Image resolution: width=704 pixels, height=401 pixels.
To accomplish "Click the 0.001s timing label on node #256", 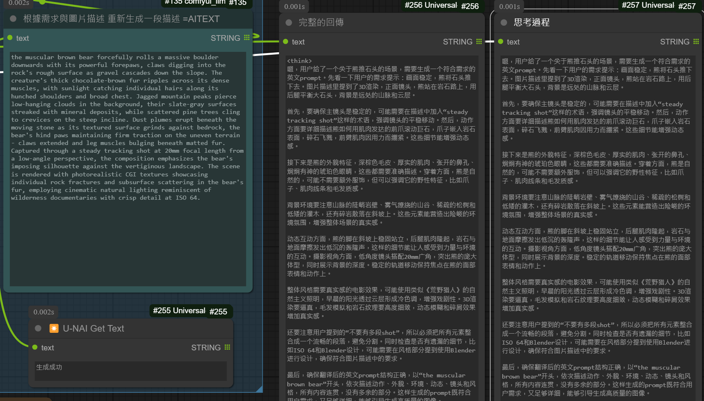I will (x=295, y=7).
